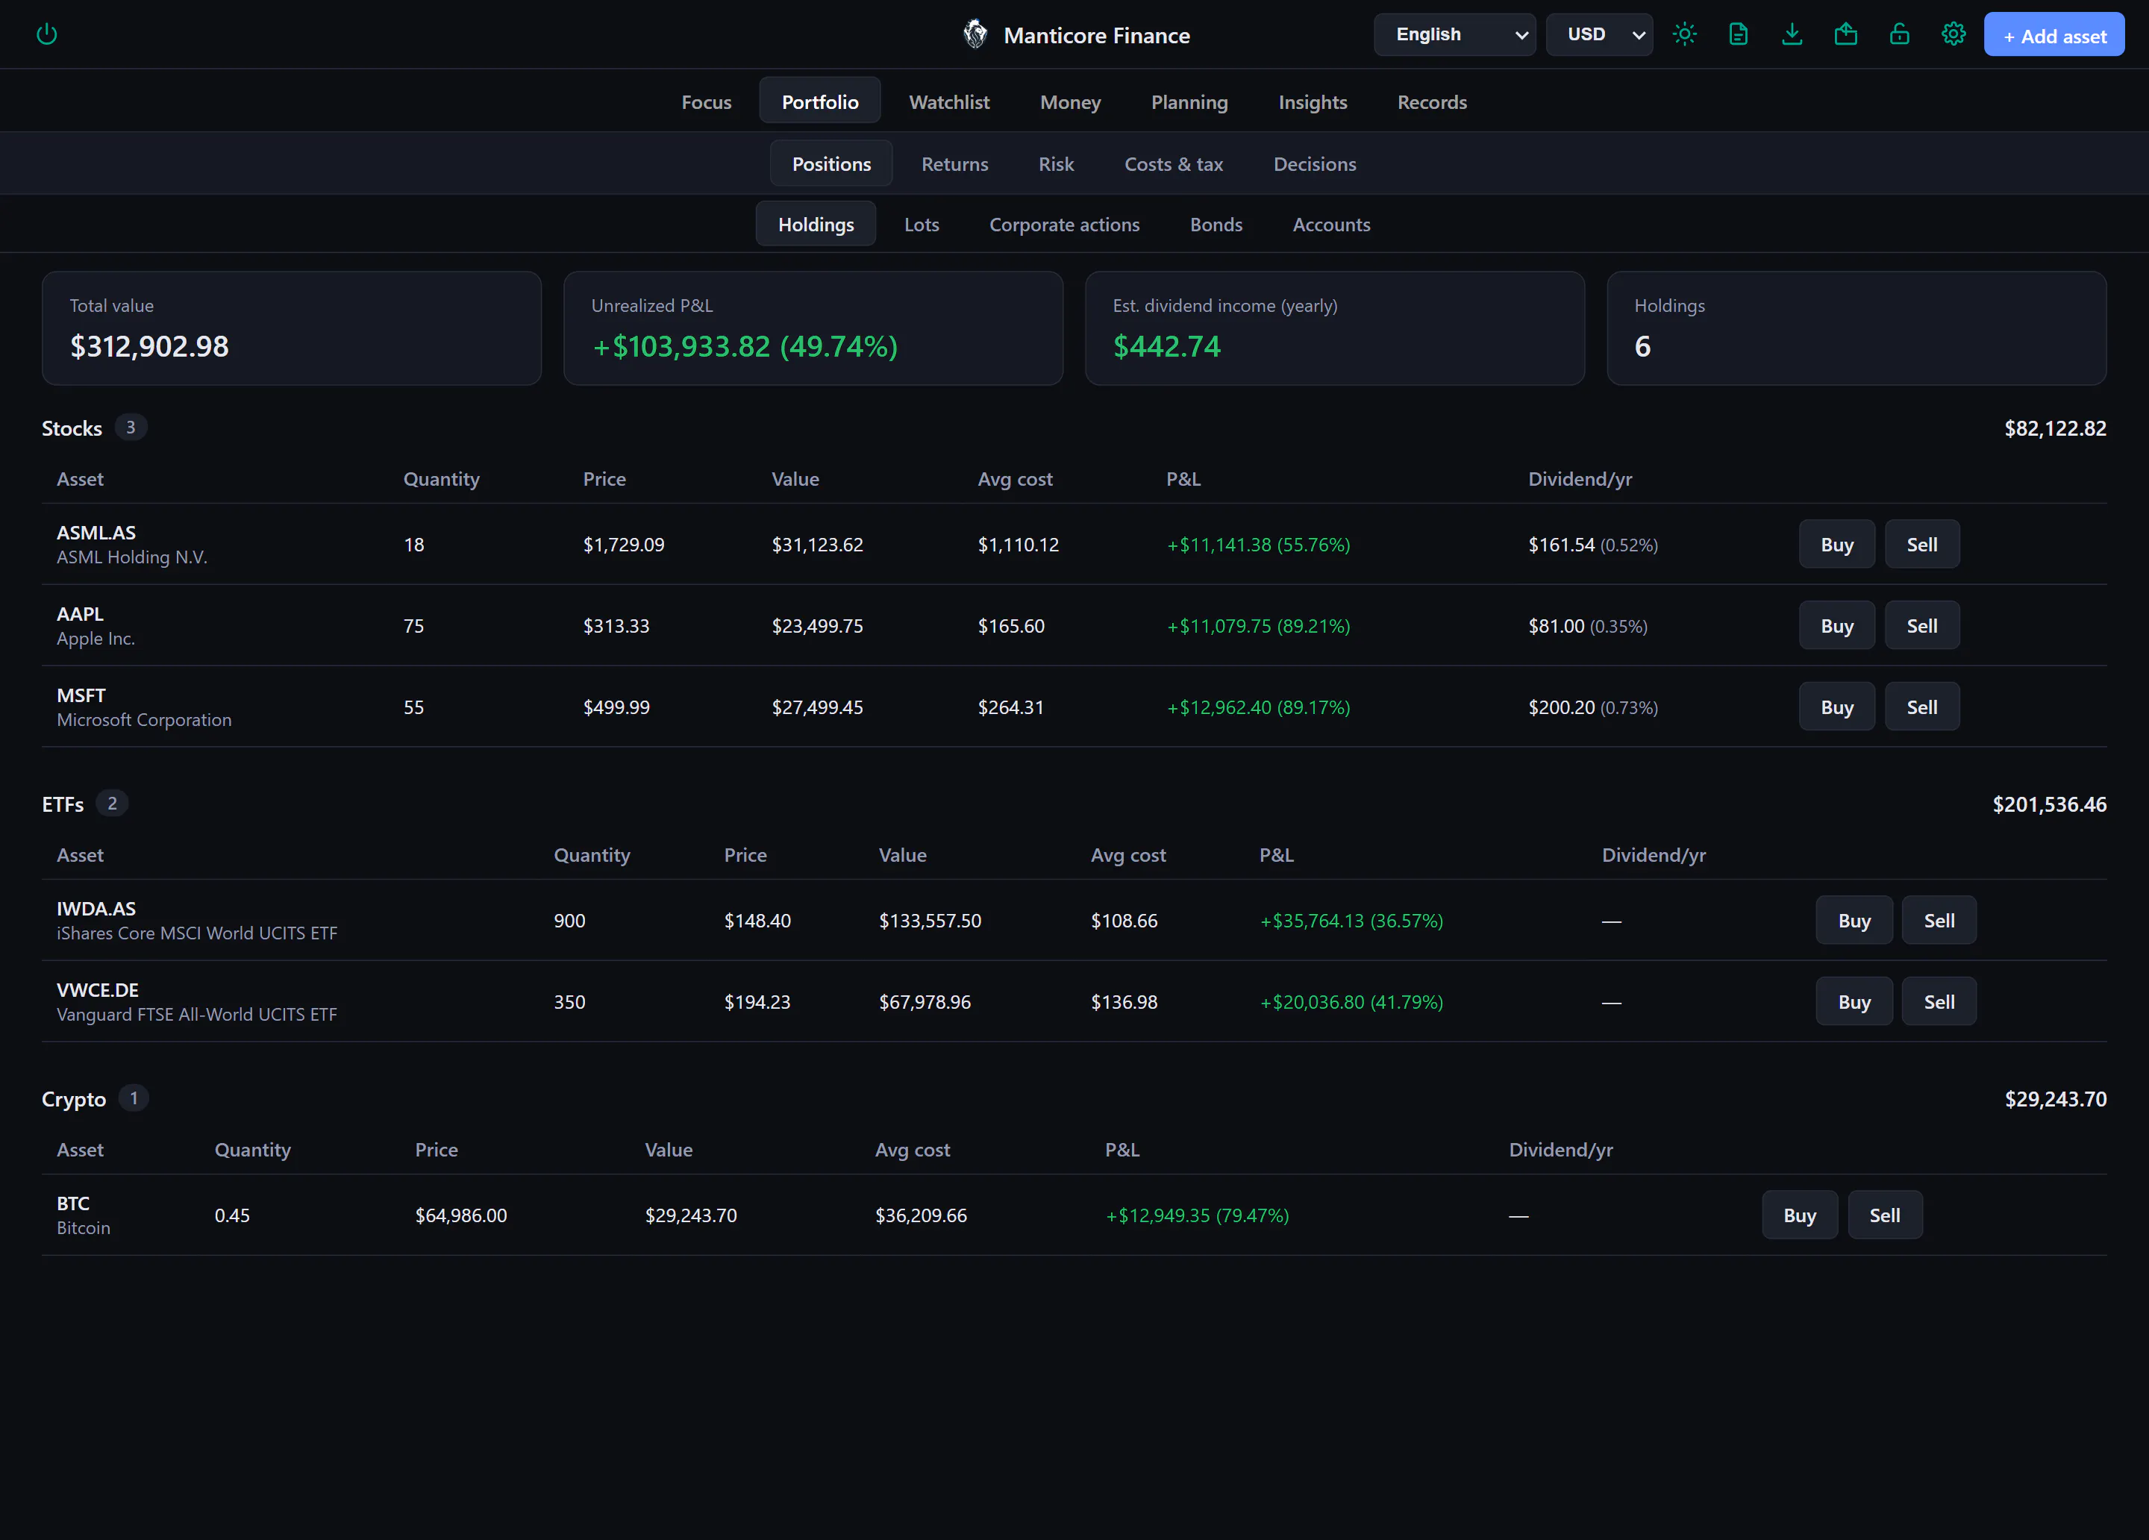Click the unlock padlock icon
The image size is (2149, 1540).
point(1900,35)
